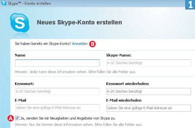Image resolution: width=195 pixels, height=128 pixels.
Task: Select the Kennwort password field
Action: coord(57,91)
